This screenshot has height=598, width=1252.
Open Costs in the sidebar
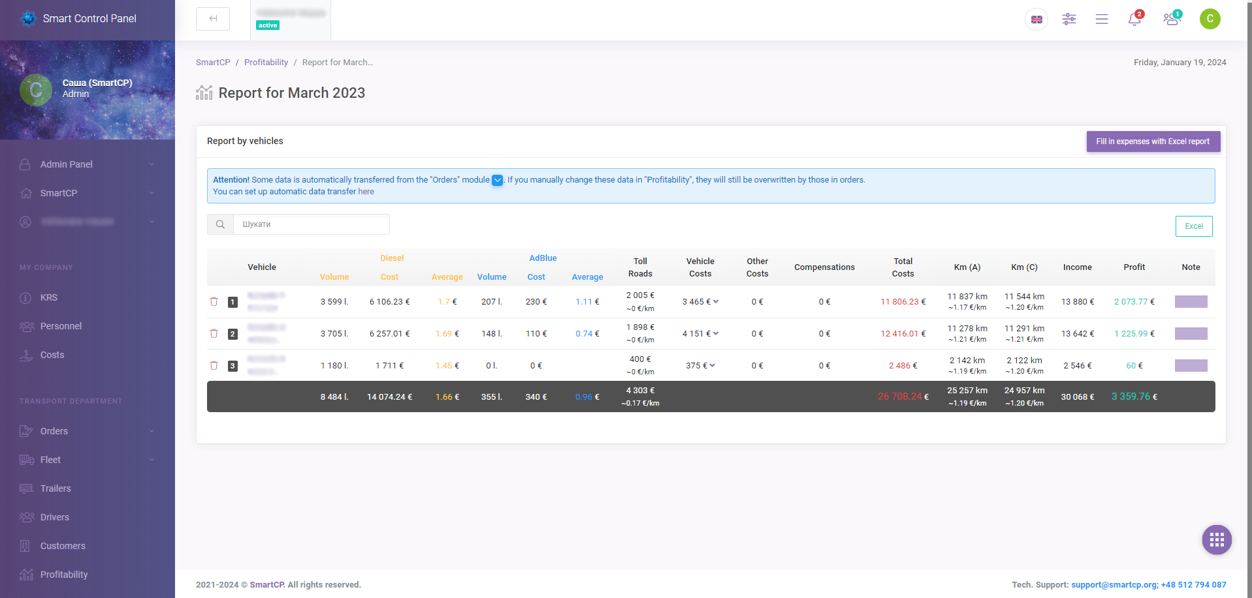[52, 355]
